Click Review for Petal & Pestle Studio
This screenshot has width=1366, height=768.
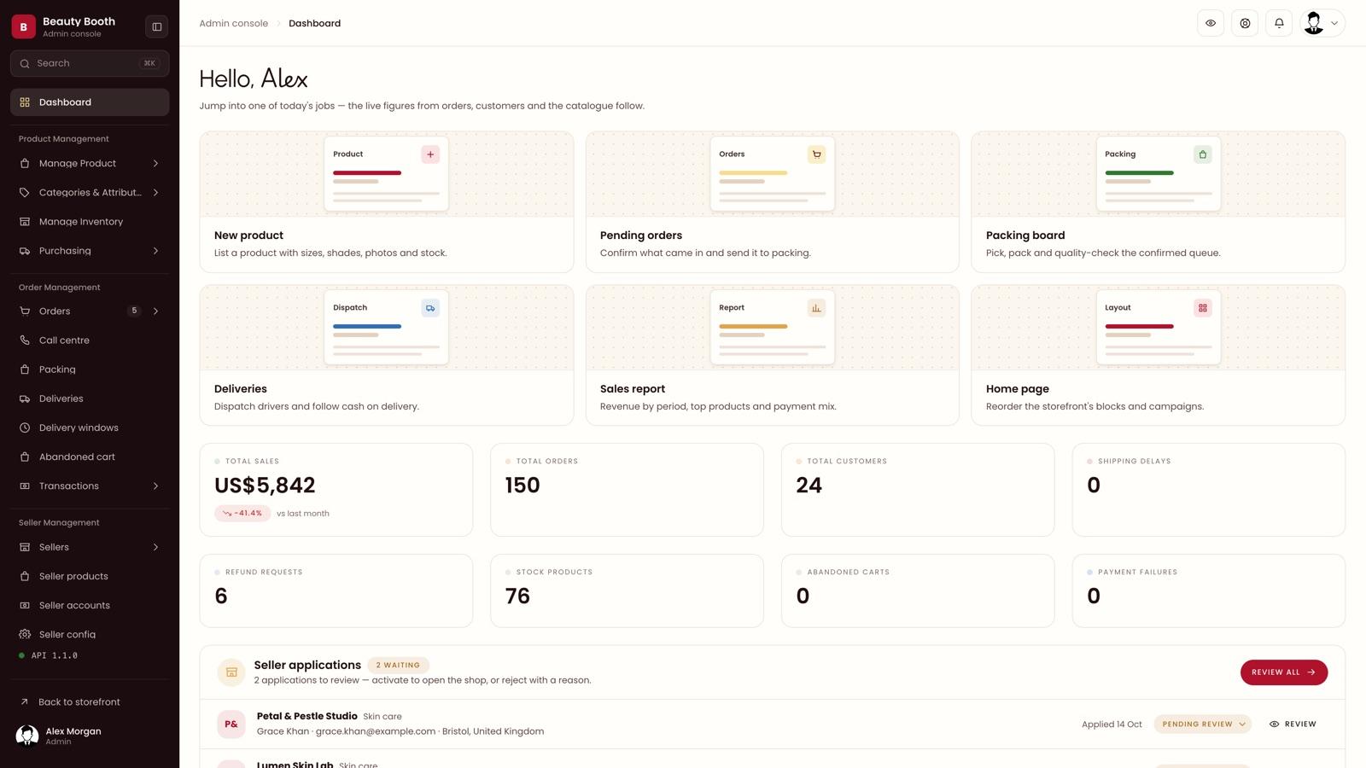(1293, 724)
